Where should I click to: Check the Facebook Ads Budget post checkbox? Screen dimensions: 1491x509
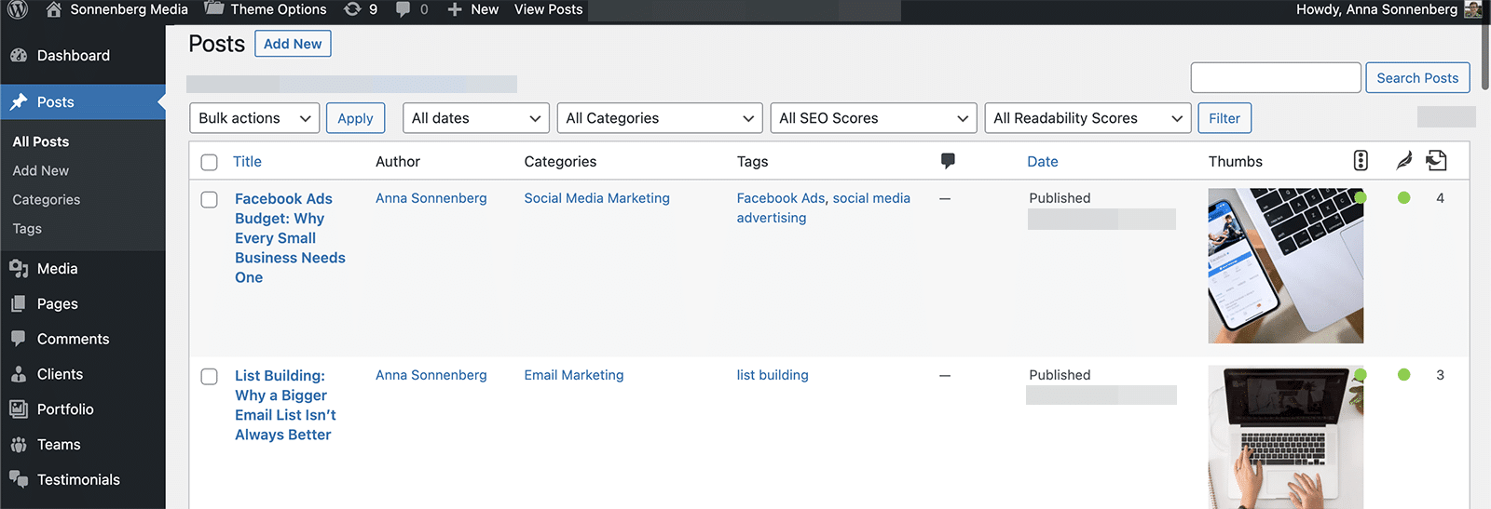[x=210, y=199]
